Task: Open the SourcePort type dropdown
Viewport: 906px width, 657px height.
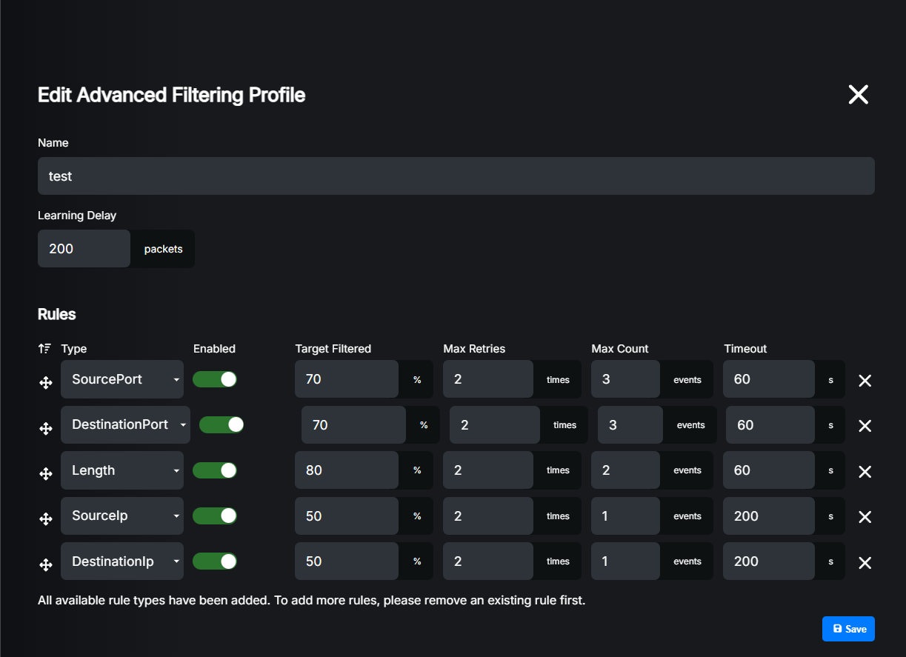Action: (x=122, y=379)
